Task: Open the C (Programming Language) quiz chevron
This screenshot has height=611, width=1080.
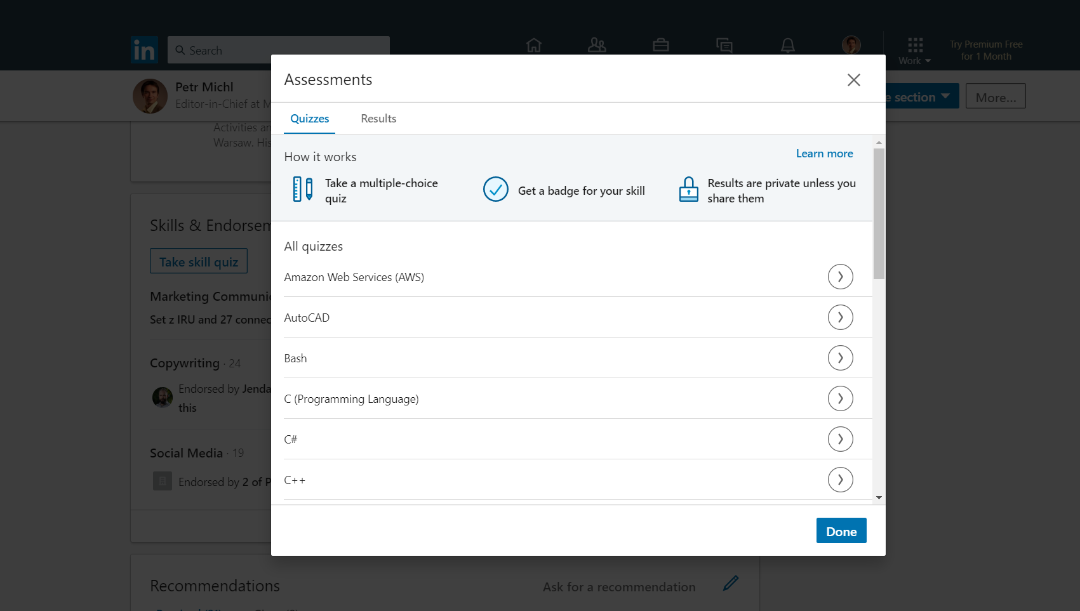Action: click(841, 398)
